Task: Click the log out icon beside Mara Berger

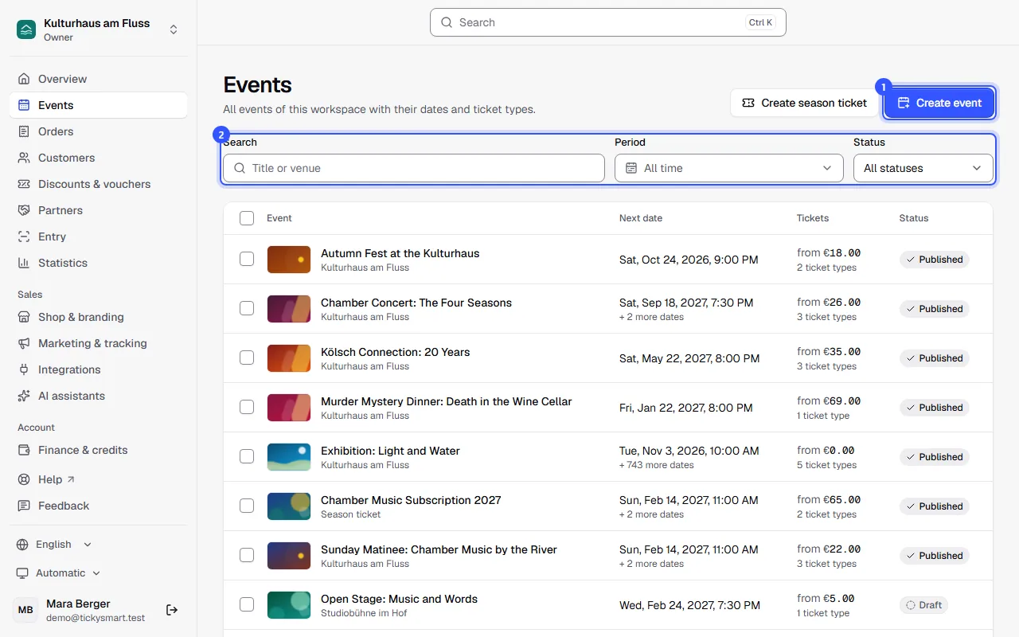Action: coord(172,610)
